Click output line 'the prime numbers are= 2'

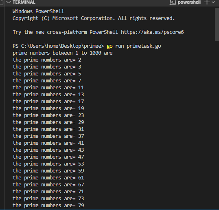coord(47,60)
